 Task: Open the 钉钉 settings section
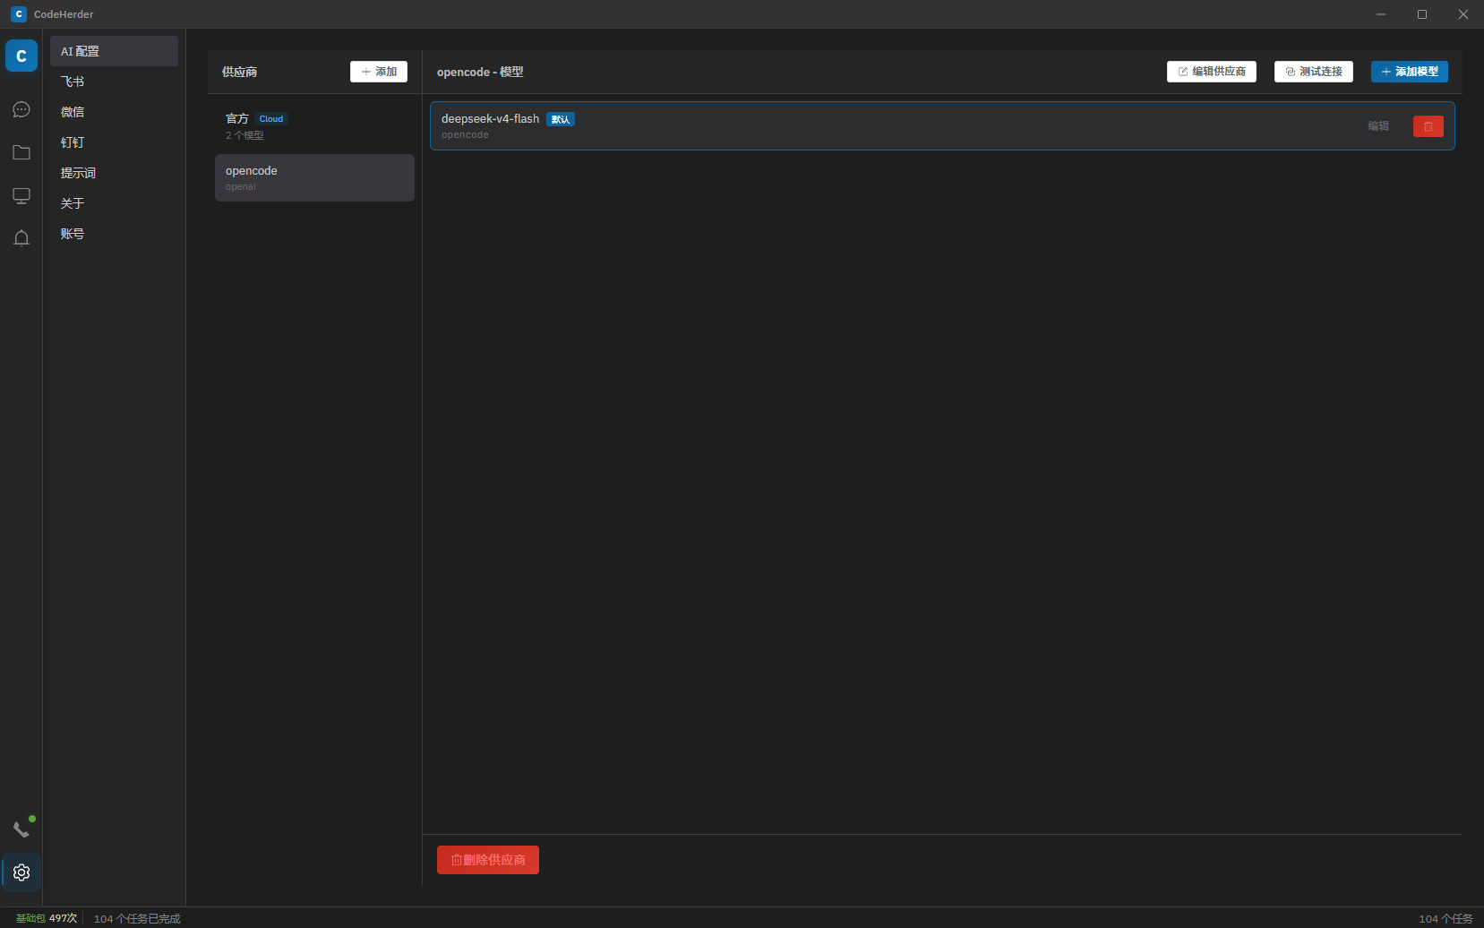coord(114,142)
